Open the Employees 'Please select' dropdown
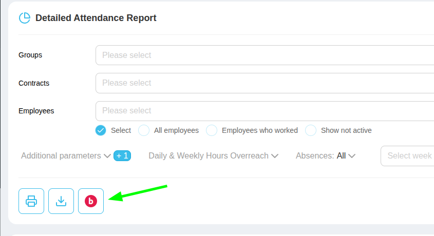The image size is (434, 236). [x=265, y=111]
